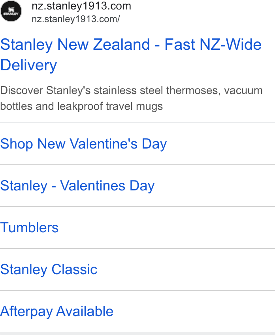Image resolution: width=275 pixels, height=335 pixels.
Task: Tap the blank space beside Afterpay Available
Action: (x=194, y=311)
